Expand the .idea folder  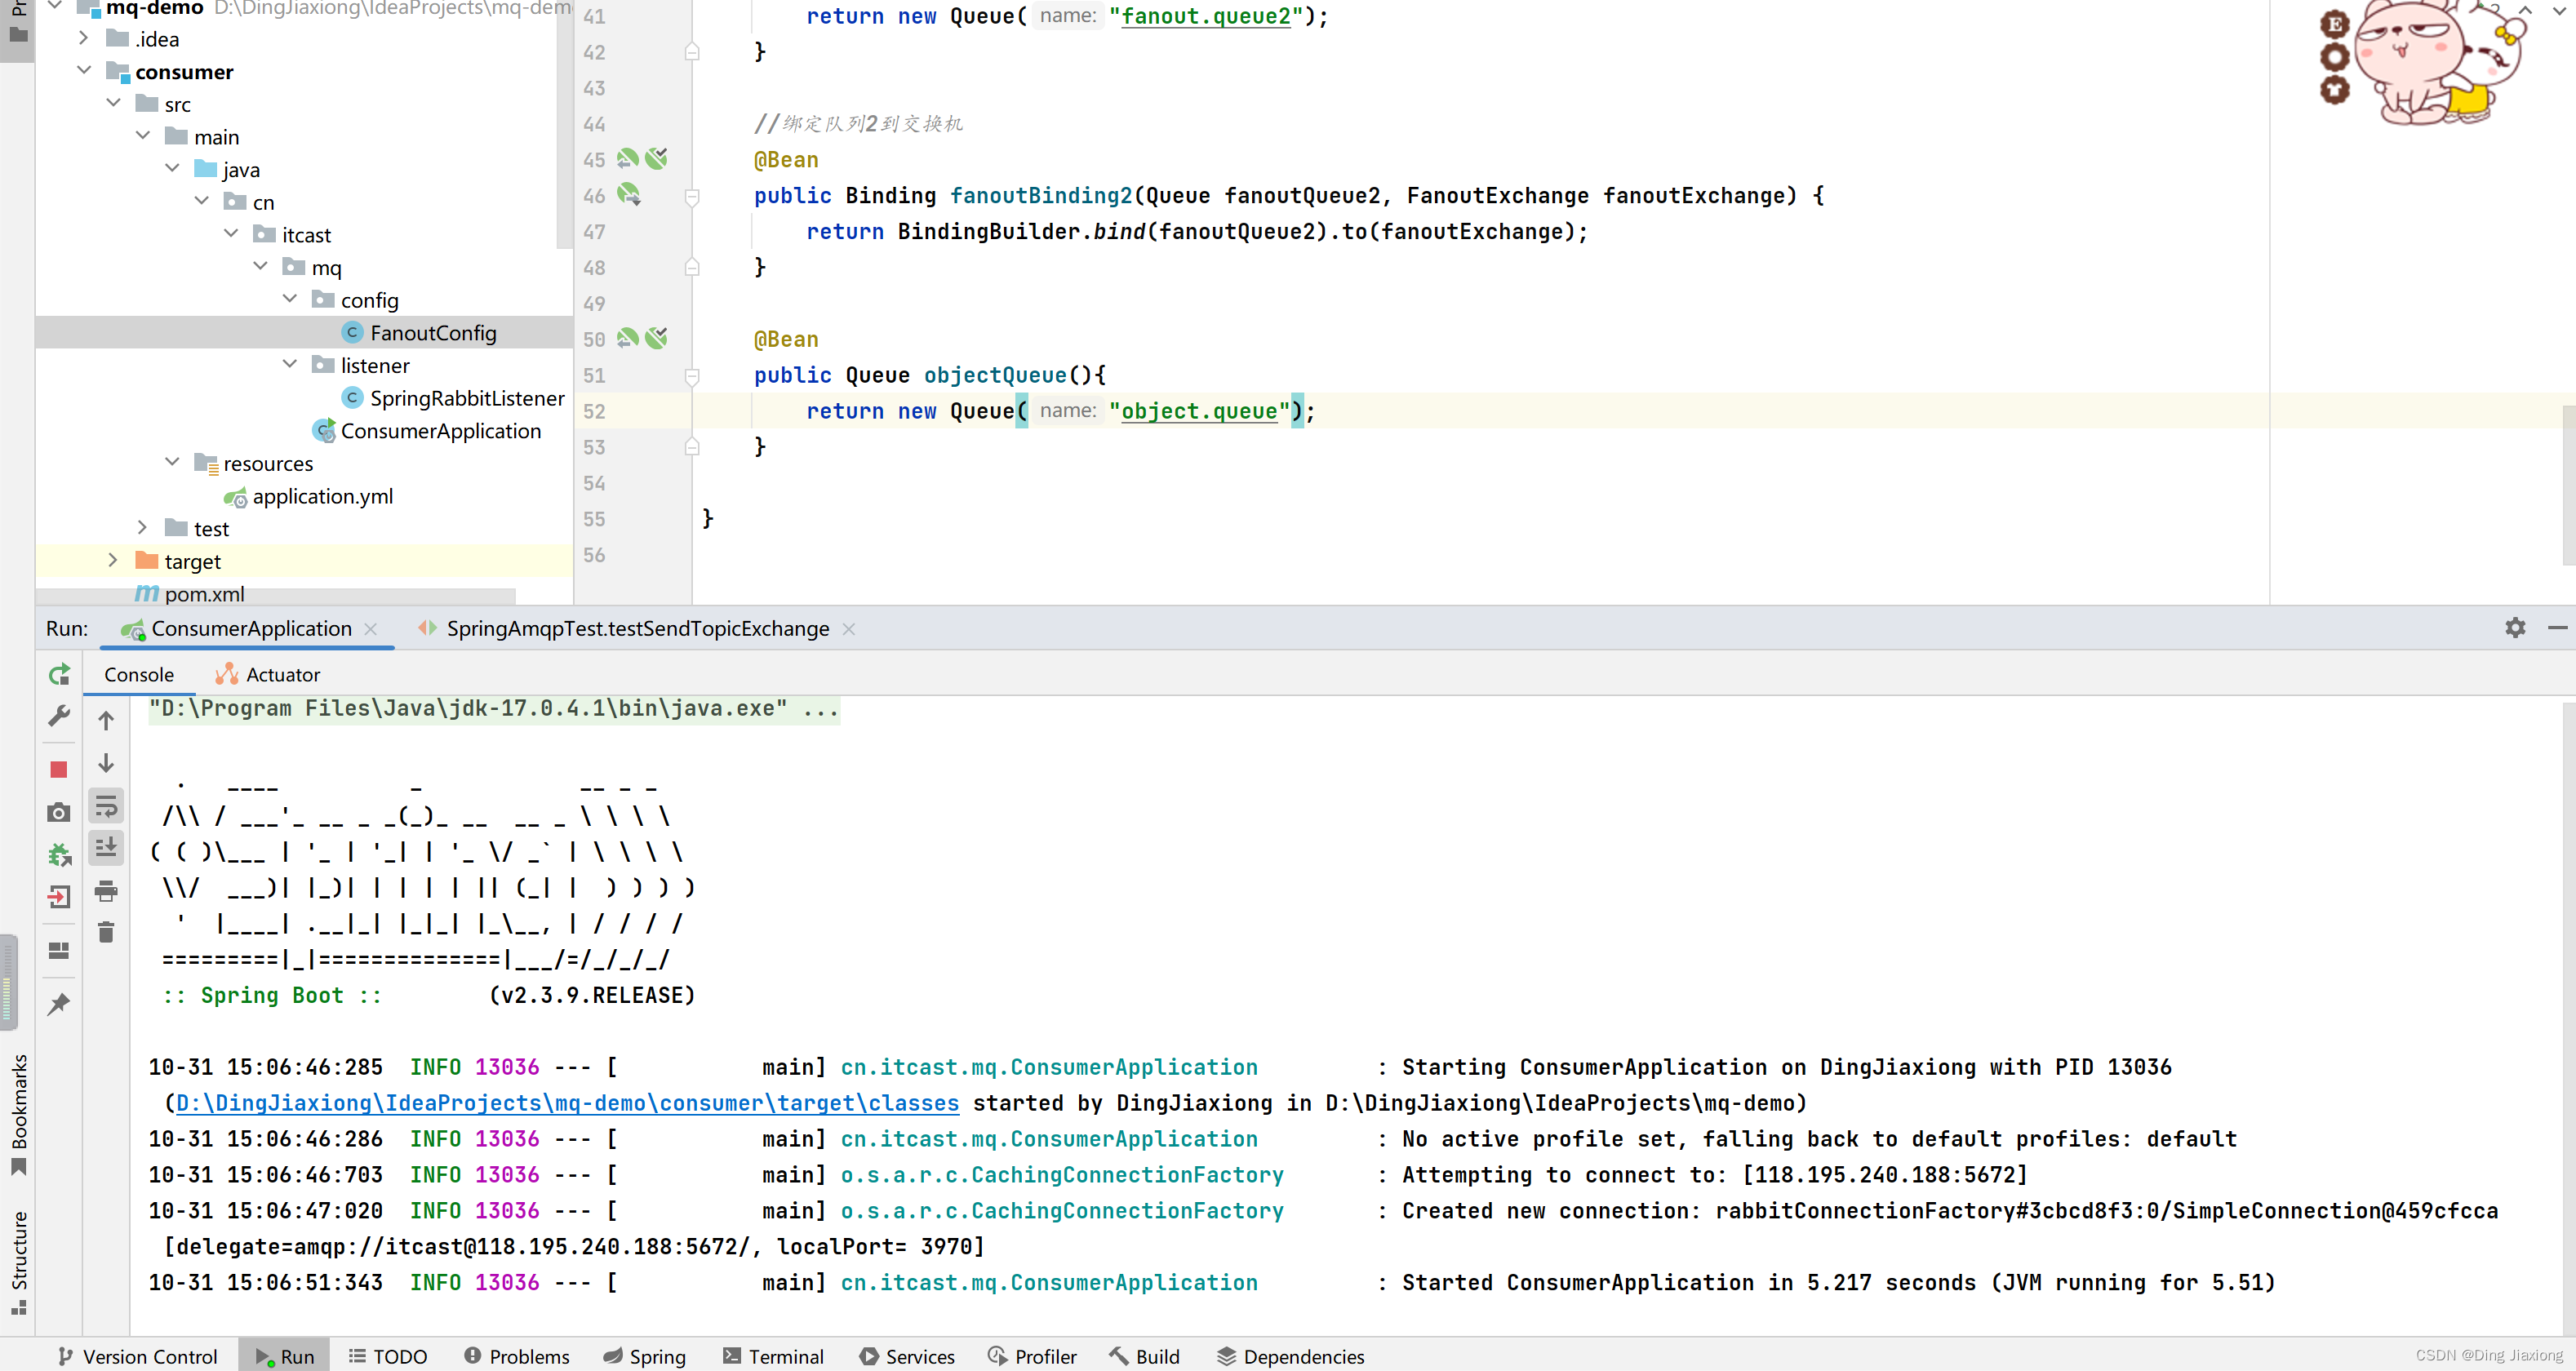(84, 38)
